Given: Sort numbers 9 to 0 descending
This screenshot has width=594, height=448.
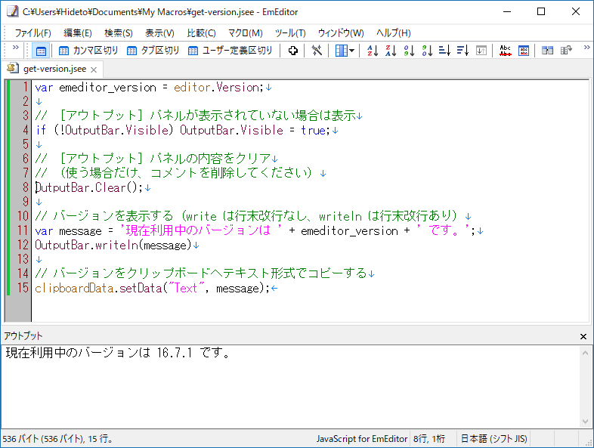Looking at the screenshot, I should click(427, 51).
